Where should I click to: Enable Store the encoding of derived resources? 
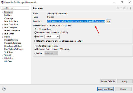36,41
